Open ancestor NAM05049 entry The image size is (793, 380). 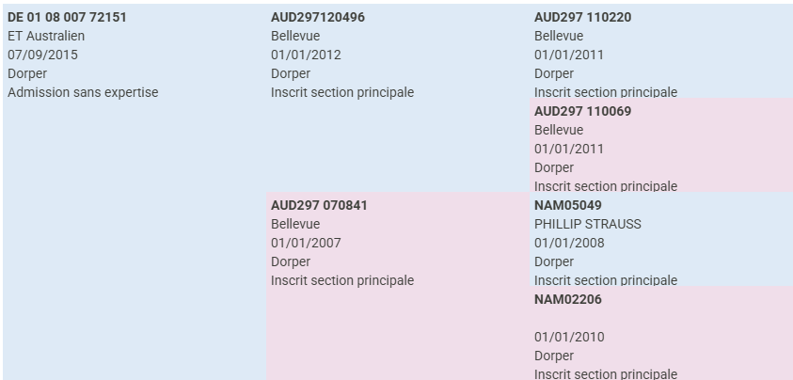tap(568, 205)
